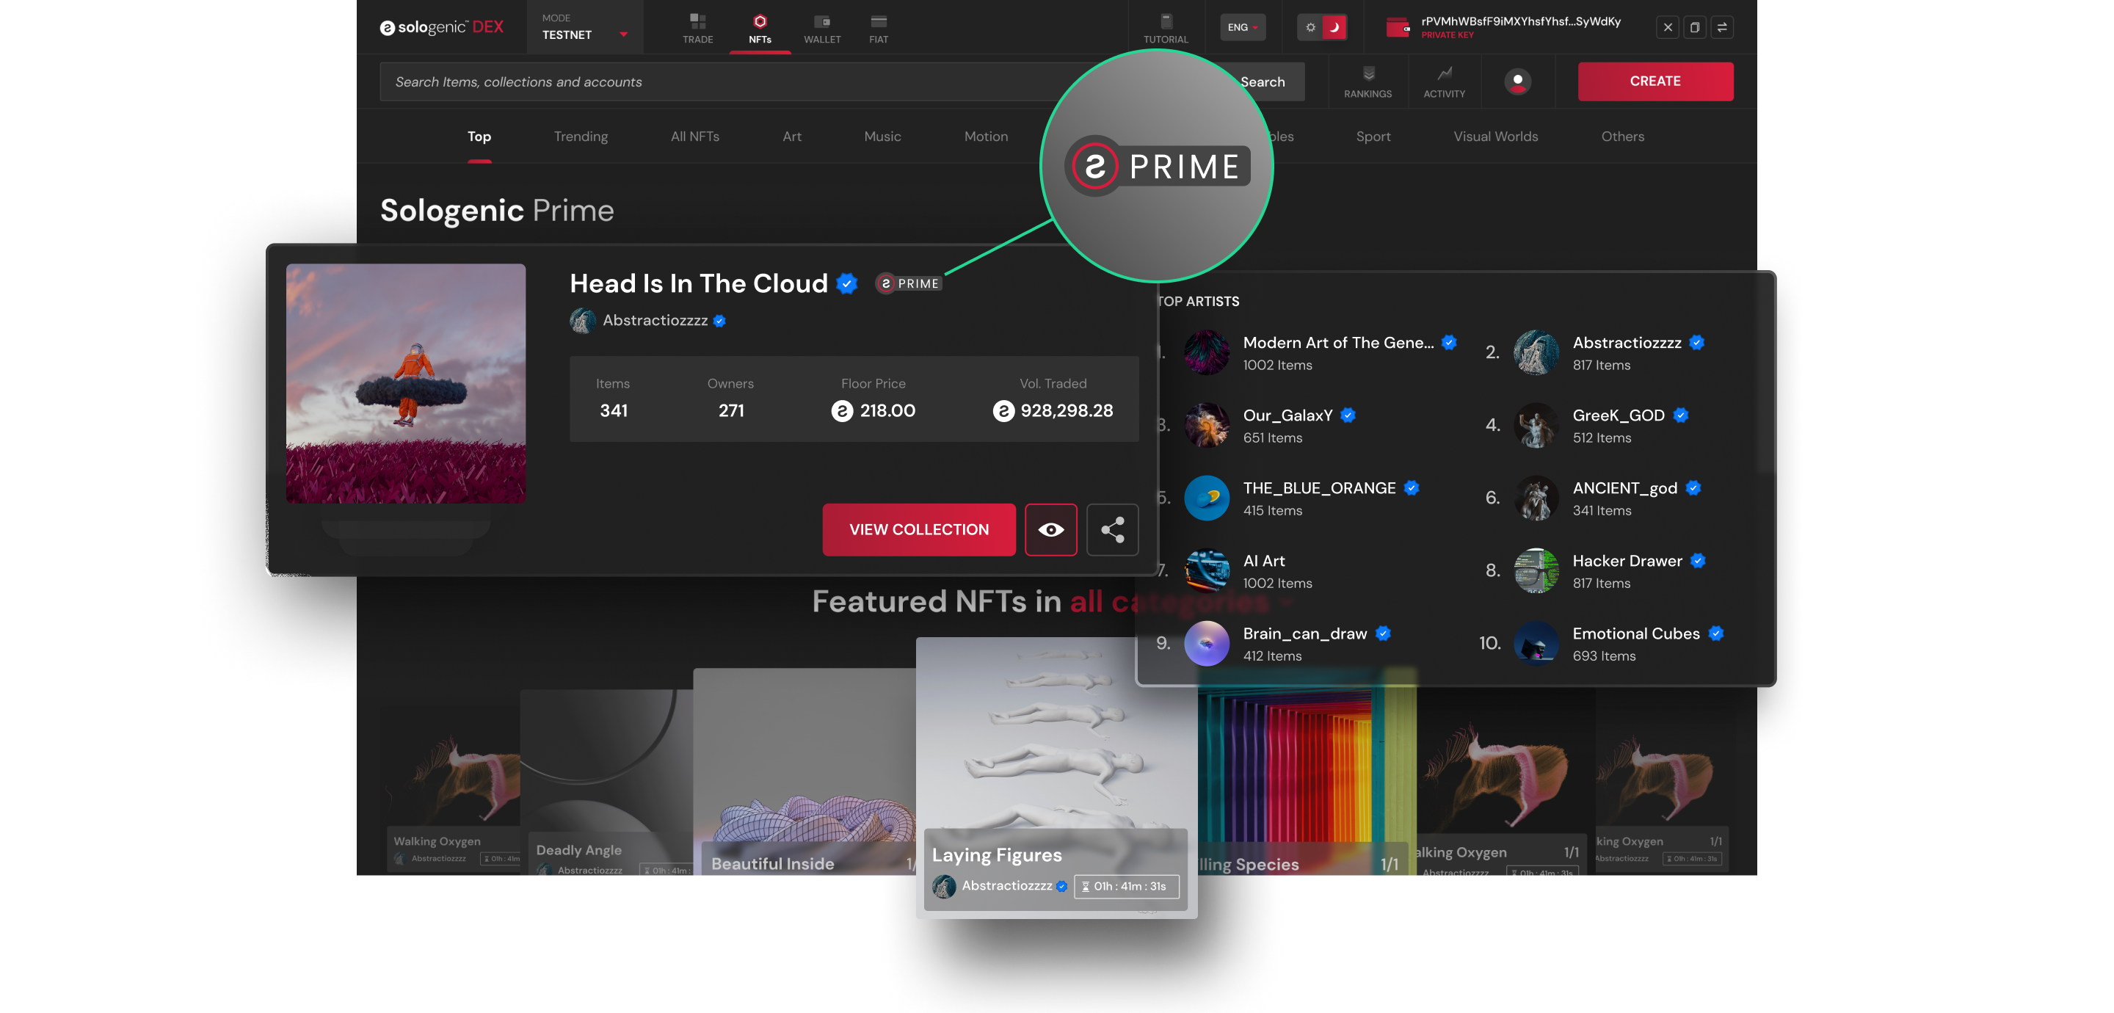Viewport: 2114px width, 1013px height.
Task: Disconnect wallet with the X icon
Action: click(x=1668, y=27)
